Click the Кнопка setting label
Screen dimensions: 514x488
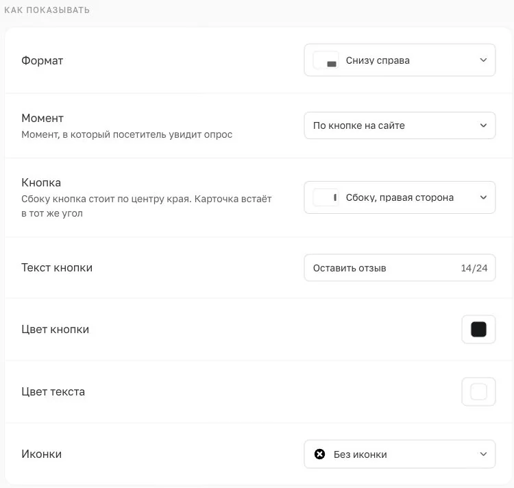point(41,182)
